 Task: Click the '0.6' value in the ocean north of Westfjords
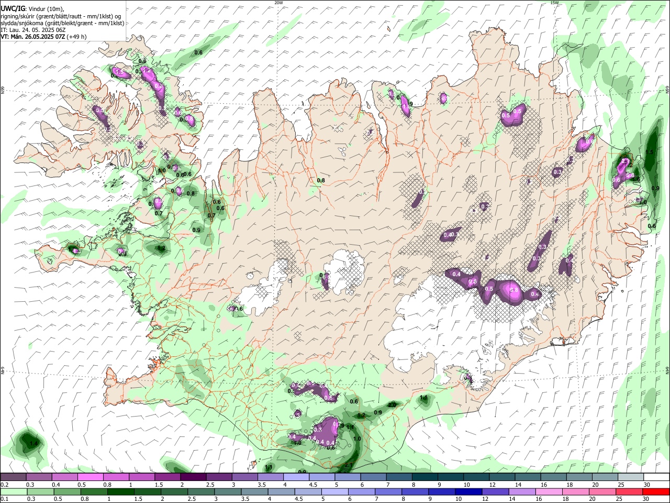pos(198,52)
